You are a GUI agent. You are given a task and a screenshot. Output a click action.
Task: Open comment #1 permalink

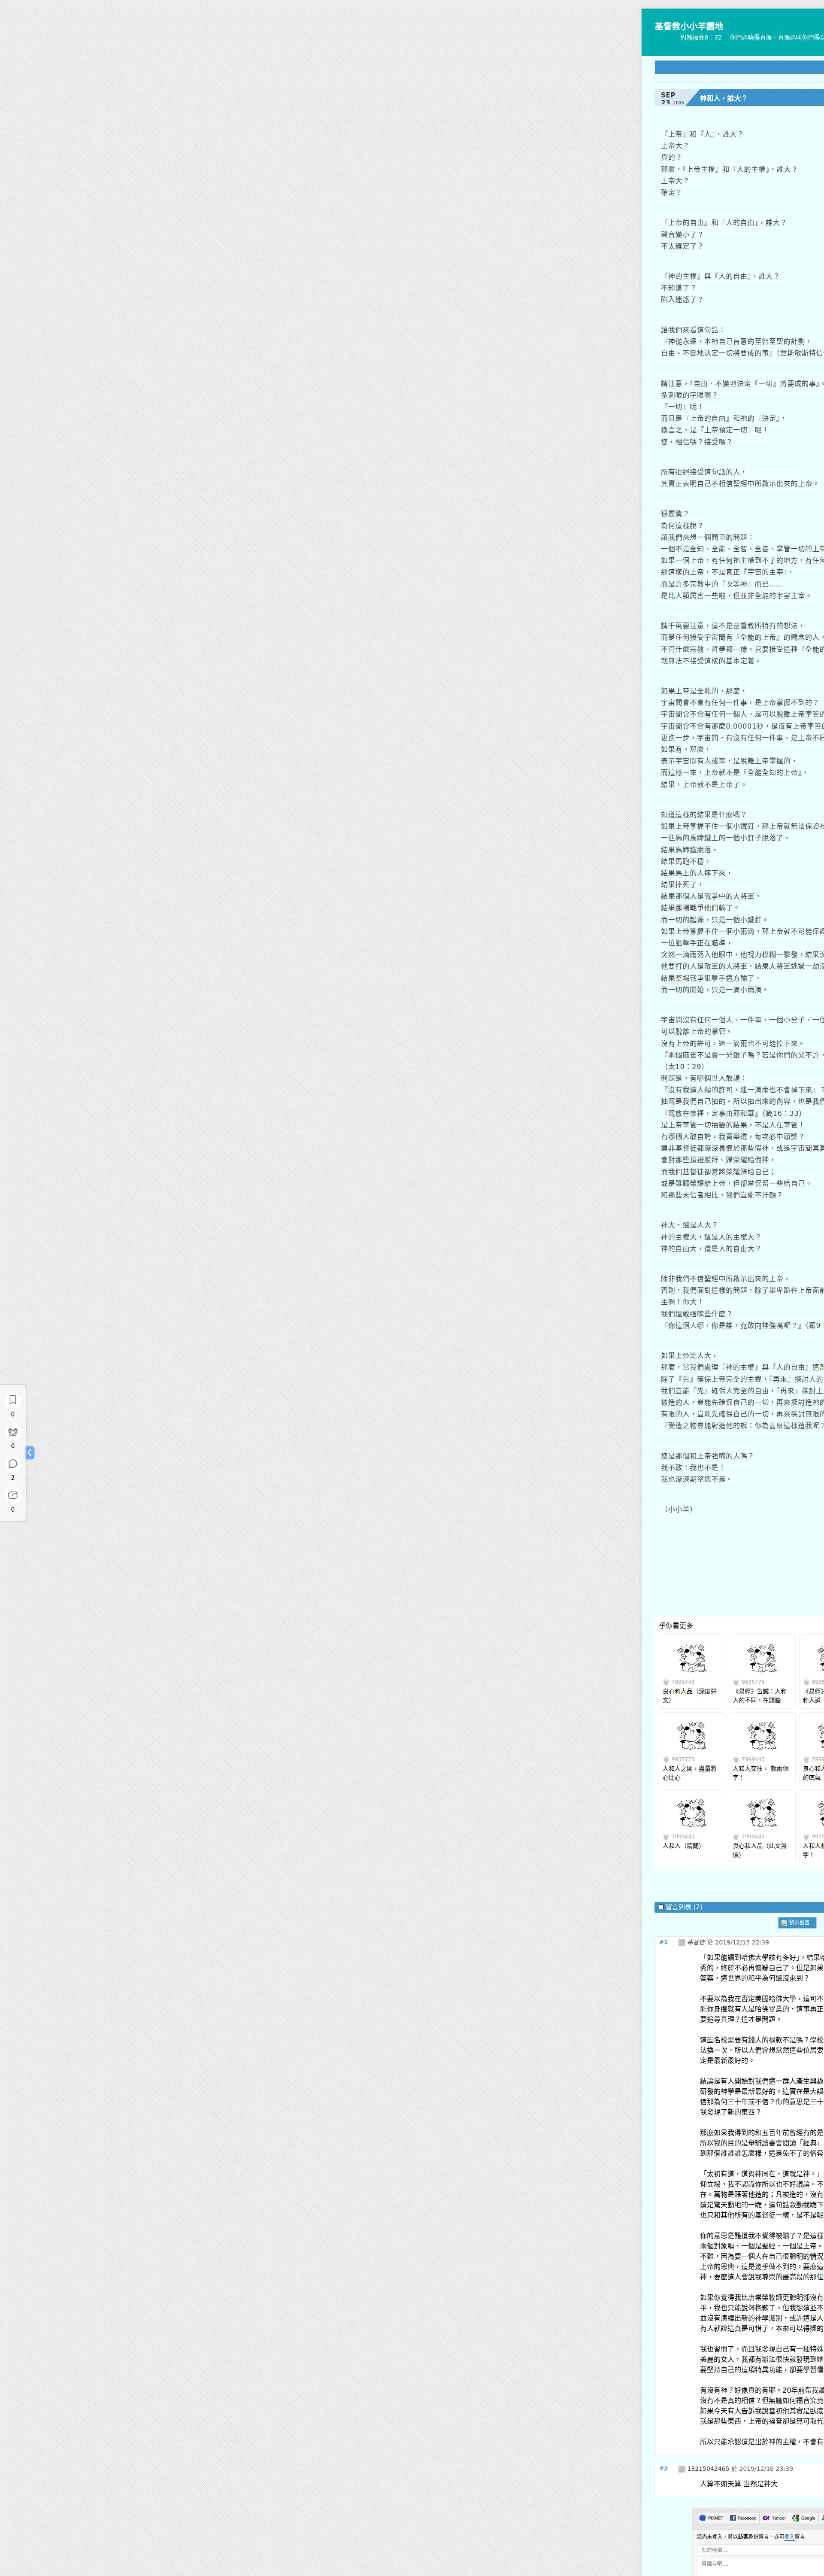[x=663, y=1942]
